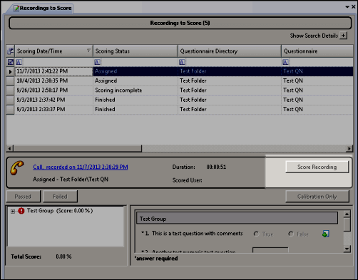358x280 pixels.
Task: Click the add comment icon beside question 1
Action: pos(325,234)
